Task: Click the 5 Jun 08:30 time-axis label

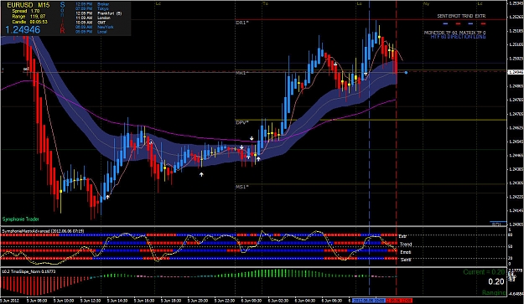Action: pos(36,301)
